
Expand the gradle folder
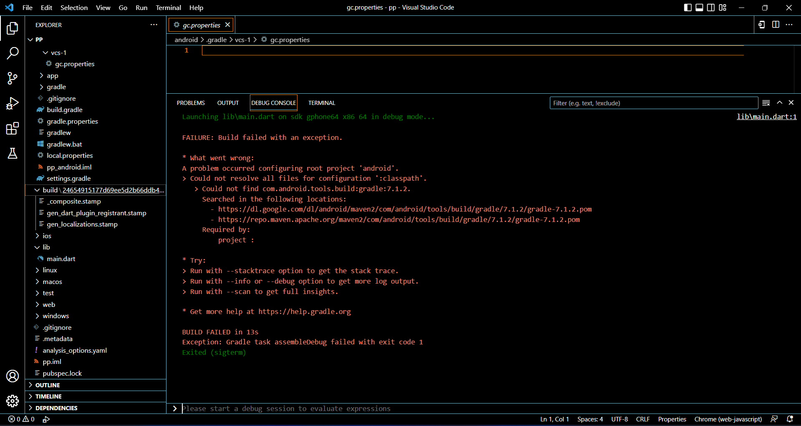96,87
